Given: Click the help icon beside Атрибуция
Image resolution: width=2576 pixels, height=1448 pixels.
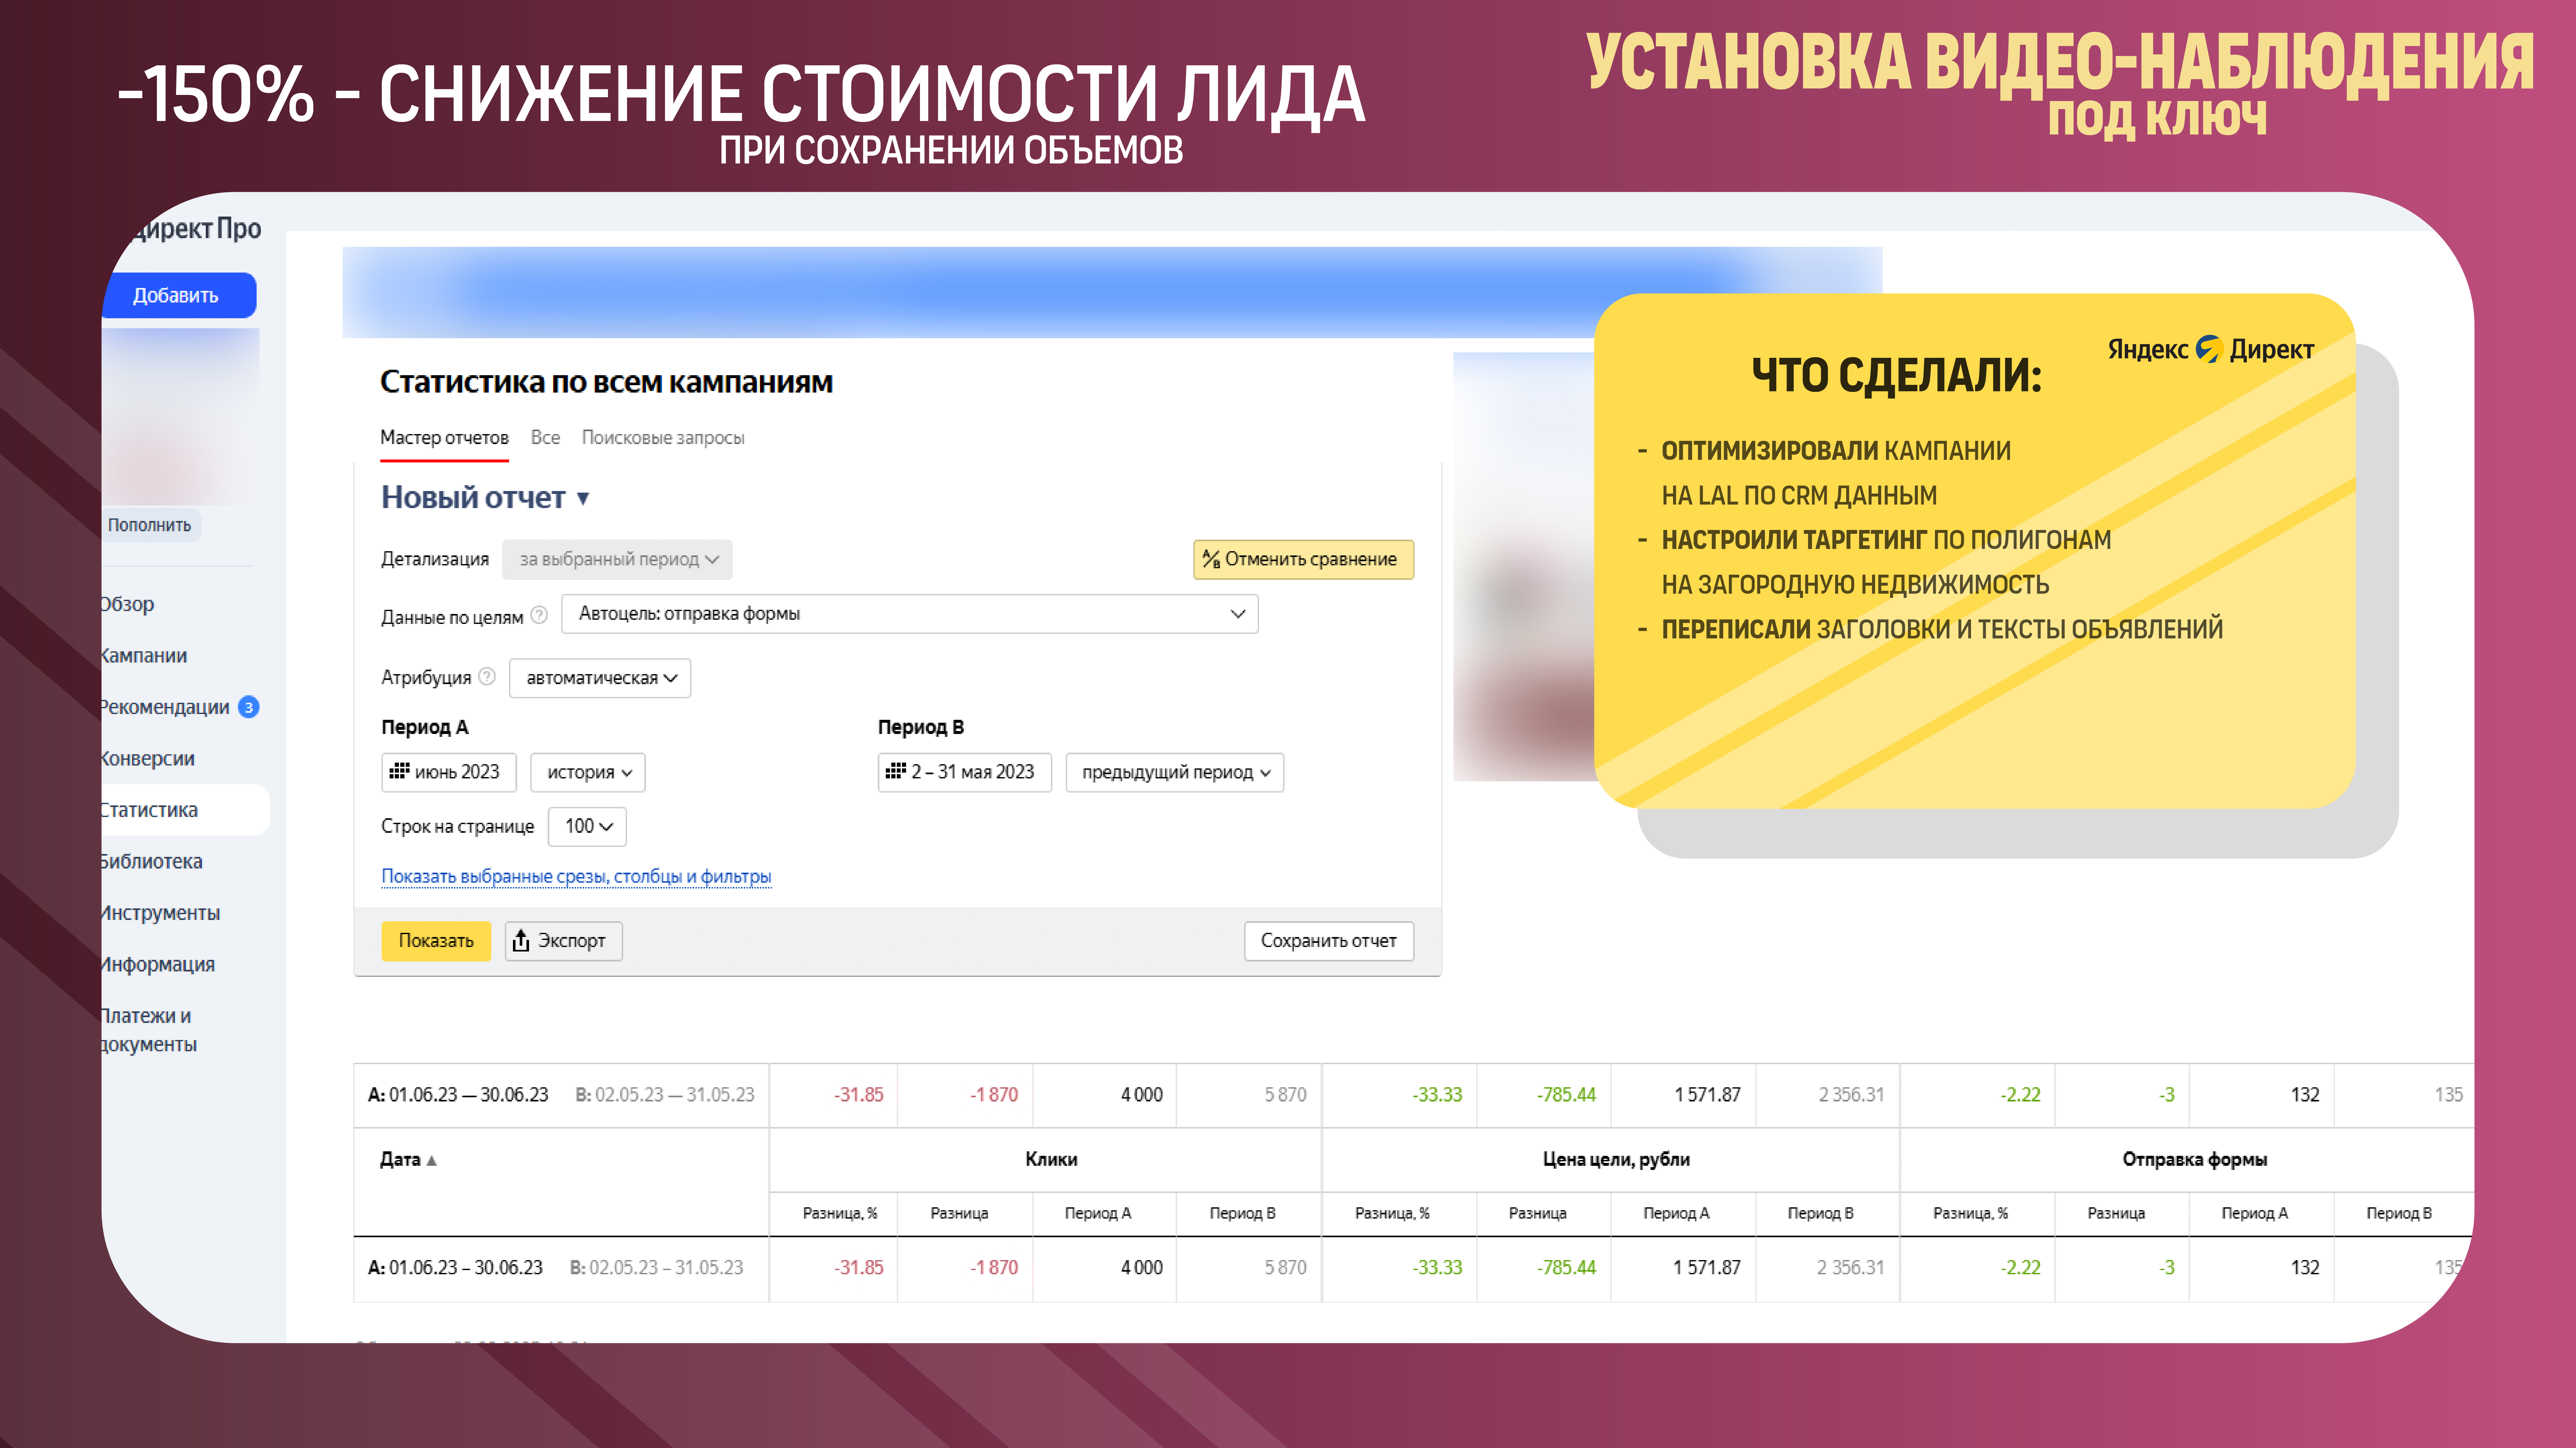Looking at the screenshot, I should (487, 676).
